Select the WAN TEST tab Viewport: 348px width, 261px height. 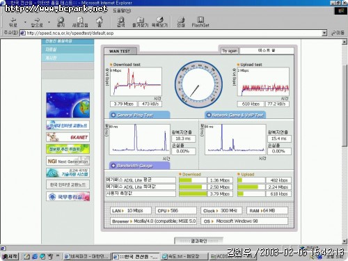[x=120, y=52]
